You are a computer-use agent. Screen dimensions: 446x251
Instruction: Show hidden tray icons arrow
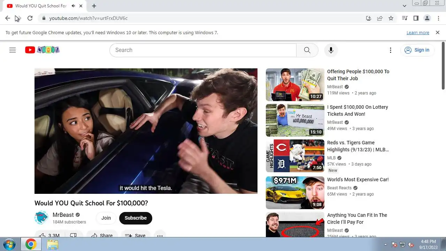pos(385,244)
